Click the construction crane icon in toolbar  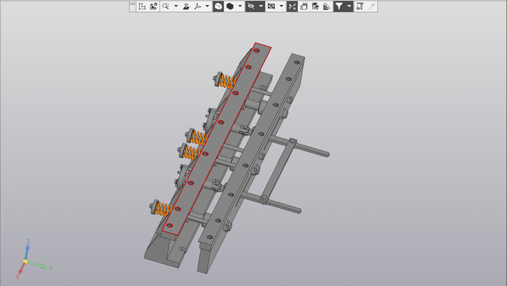click(360, 6)
